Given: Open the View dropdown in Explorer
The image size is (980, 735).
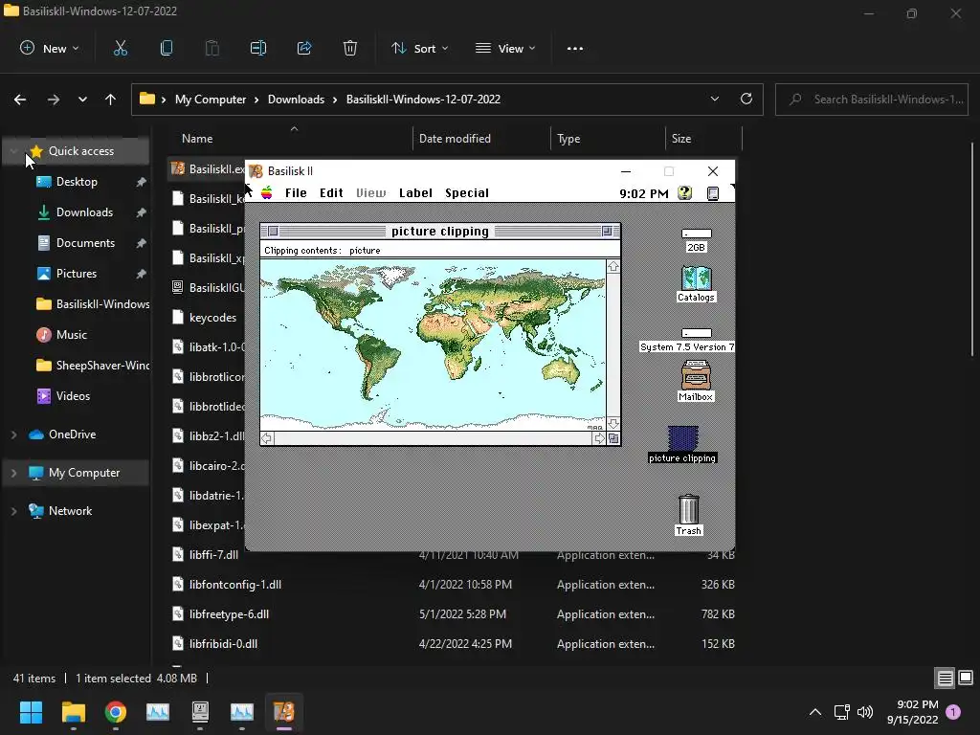Looking at the screenshot, I should tap(505, 48).
